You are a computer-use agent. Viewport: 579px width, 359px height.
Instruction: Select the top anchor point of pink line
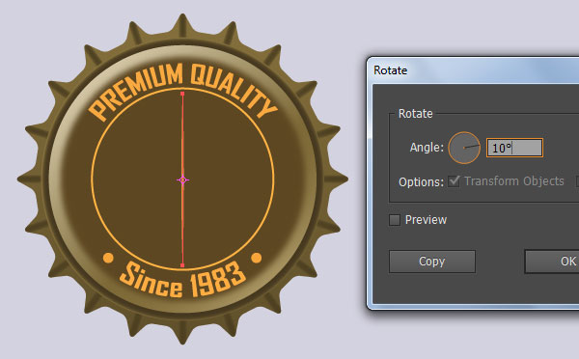tap(182, 94)
